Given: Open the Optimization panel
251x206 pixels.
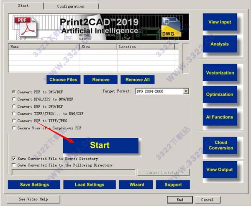Looking at the screenshot, I should pyautogui.click(x=220, y=94).
